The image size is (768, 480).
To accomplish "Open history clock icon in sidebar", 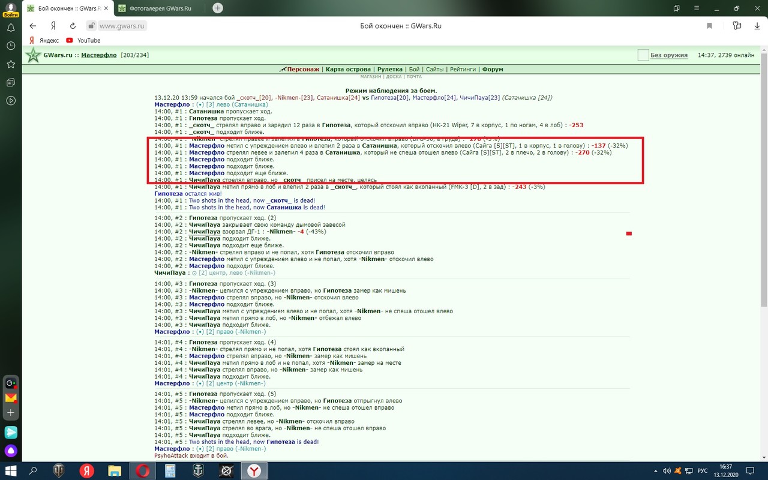I will point(11,46).
